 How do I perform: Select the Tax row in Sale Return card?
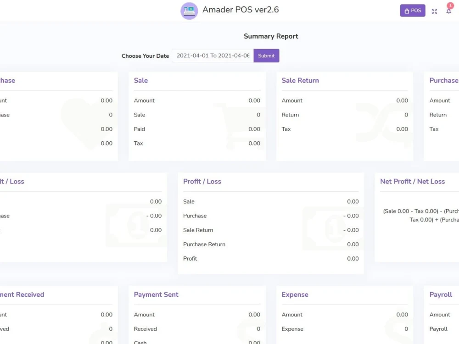[x=345, y=129]
